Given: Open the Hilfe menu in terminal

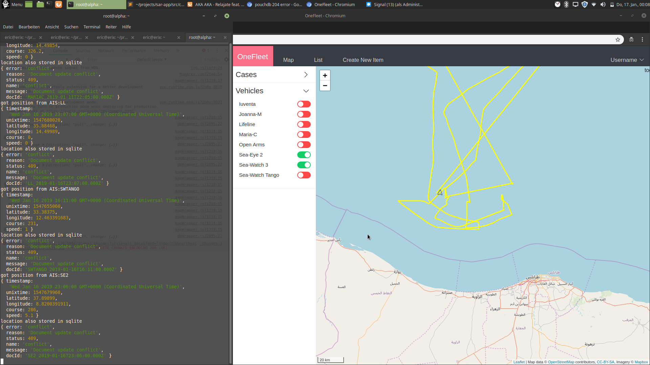Looking at the screenshot, I should [x=127, y=27].
